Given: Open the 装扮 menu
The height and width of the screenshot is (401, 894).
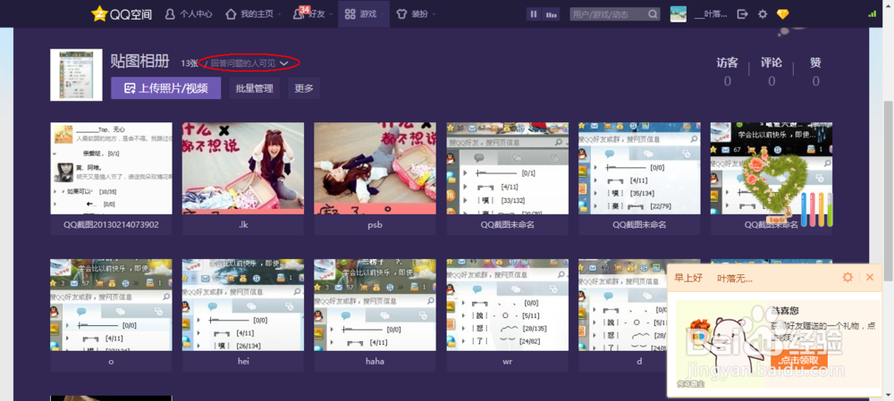Looking at the screenshot, I should 416,13.
